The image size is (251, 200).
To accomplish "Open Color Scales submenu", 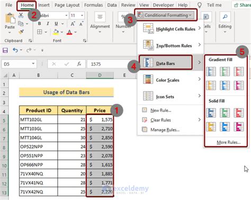I will (171, 80).
